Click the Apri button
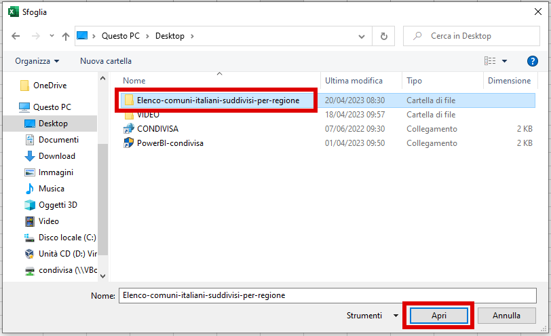Image resolution: width=551 pixels, height=336 pixels. (x=439, y=316)
